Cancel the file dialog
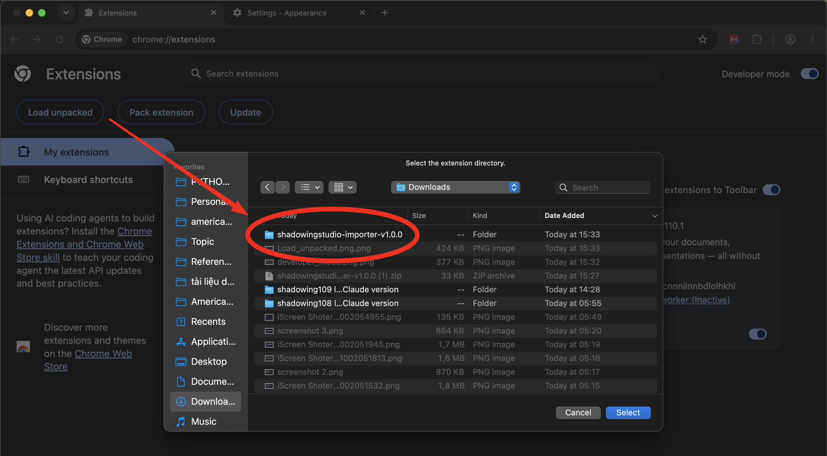Image resolution: width=827 pixels, height=456 pixels. [578, 413]
